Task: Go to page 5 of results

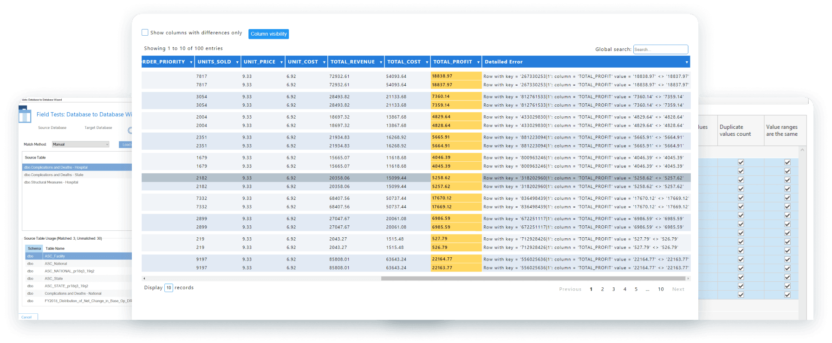Action: pos(636,289)
